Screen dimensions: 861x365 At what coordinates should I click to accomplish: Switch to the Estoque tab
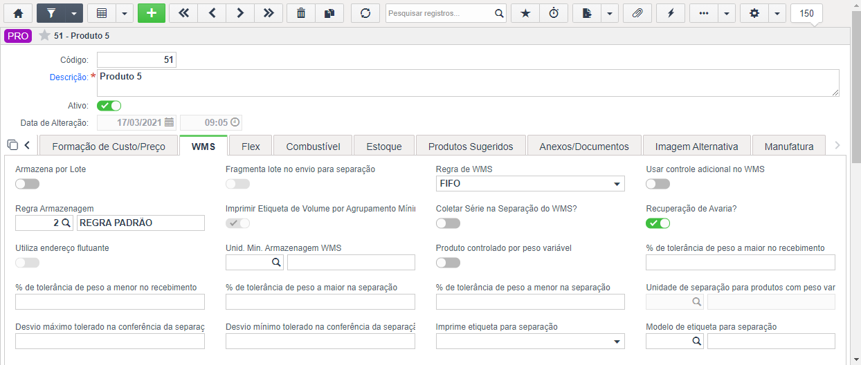coord(384,147)
